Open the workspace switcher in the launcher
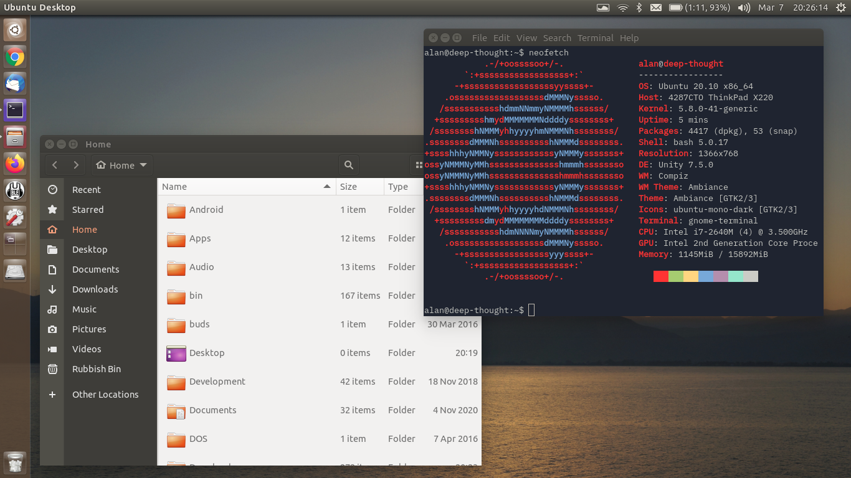 15,244
